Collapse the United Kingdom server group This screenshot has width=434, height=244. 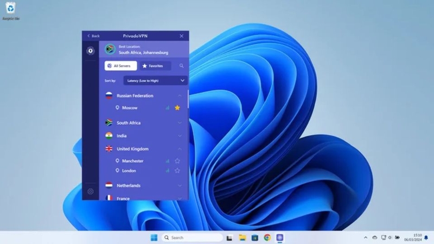pyautogui.click(x=180, y=149)
